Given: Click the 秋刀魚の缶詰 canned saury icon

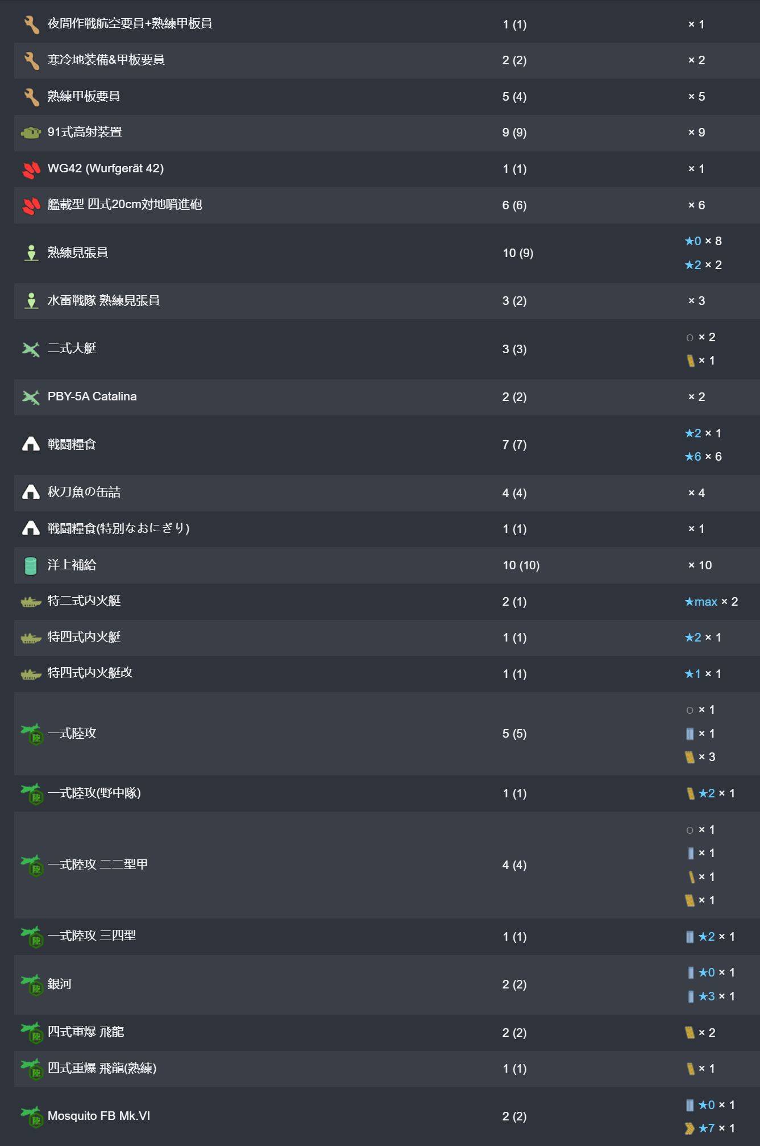Looking at the screenshot, I should [x=31, y=492].
